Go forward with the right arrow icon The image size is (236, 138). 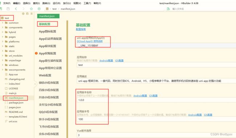[24, 9]
